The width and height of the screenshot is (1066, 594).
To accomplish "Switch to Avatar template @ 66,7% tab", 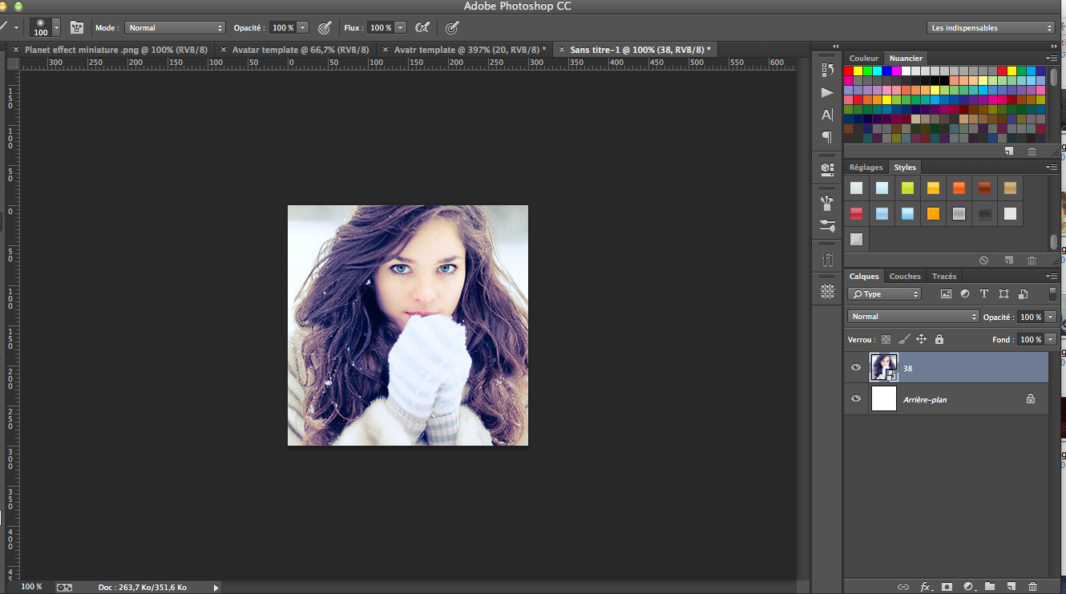I will pos(301,50).
